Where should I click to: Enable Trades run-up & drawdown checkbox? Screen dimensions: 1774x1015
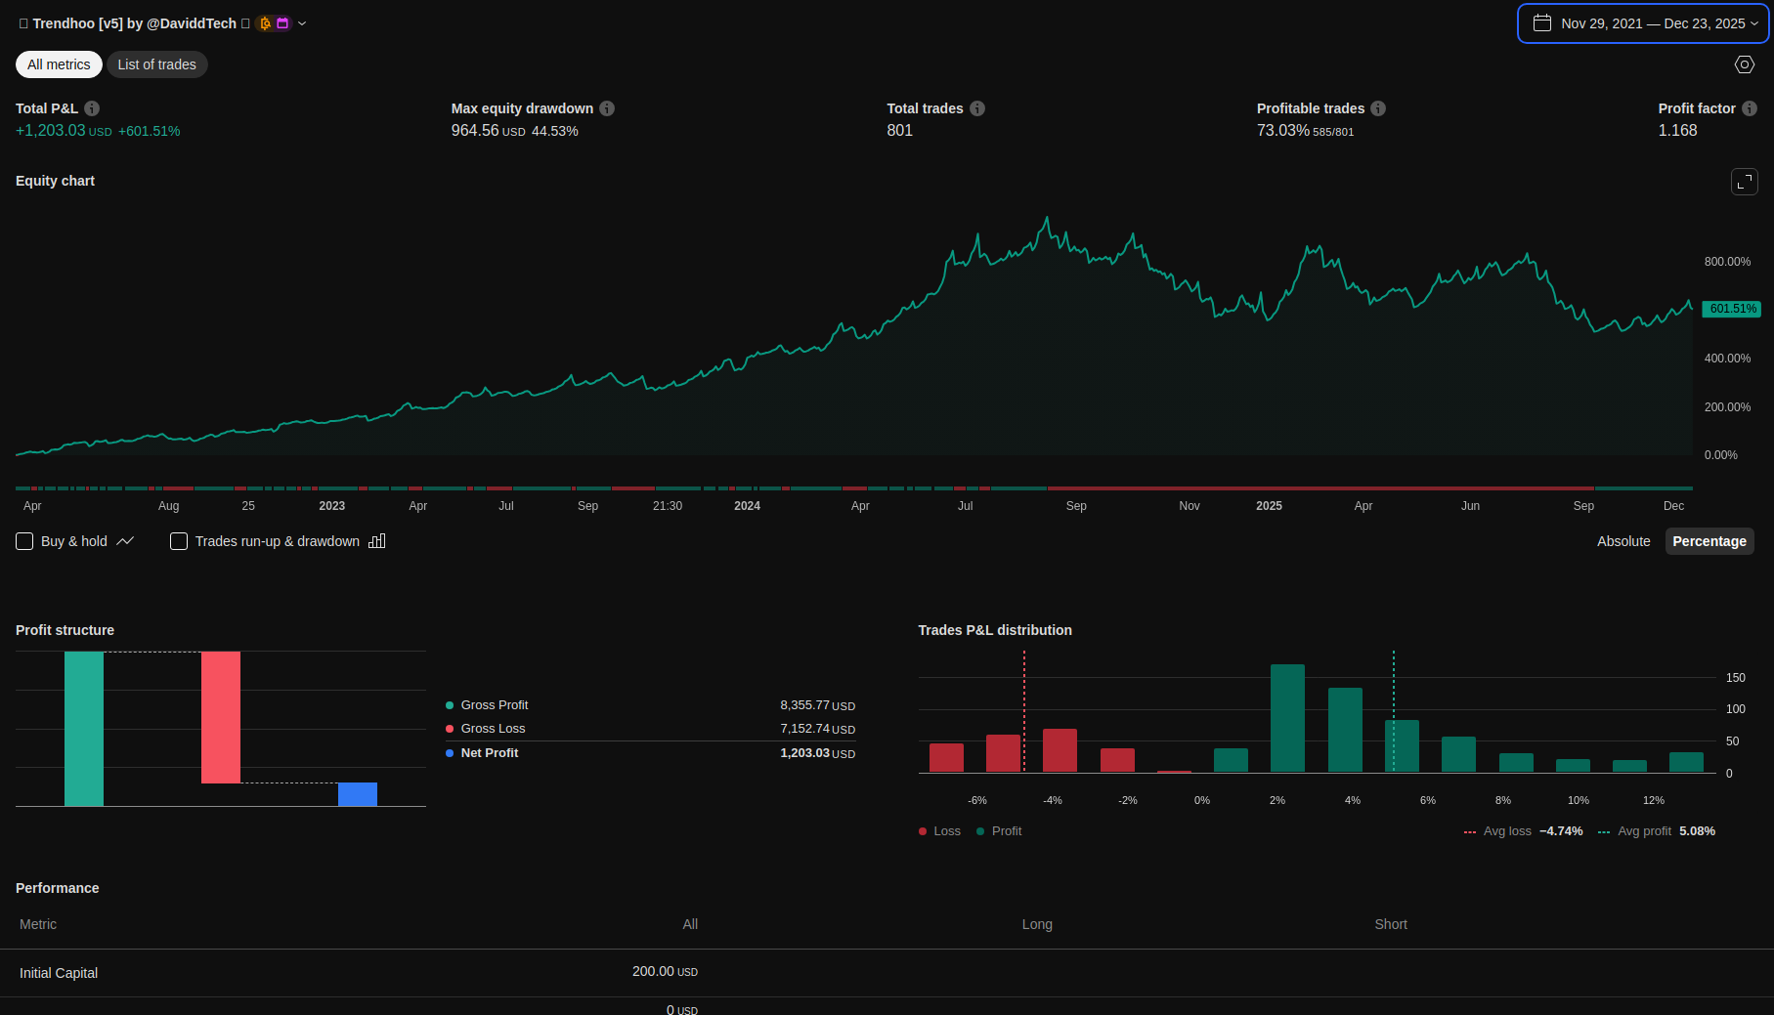pyautogui.click(x=179, y=541)
